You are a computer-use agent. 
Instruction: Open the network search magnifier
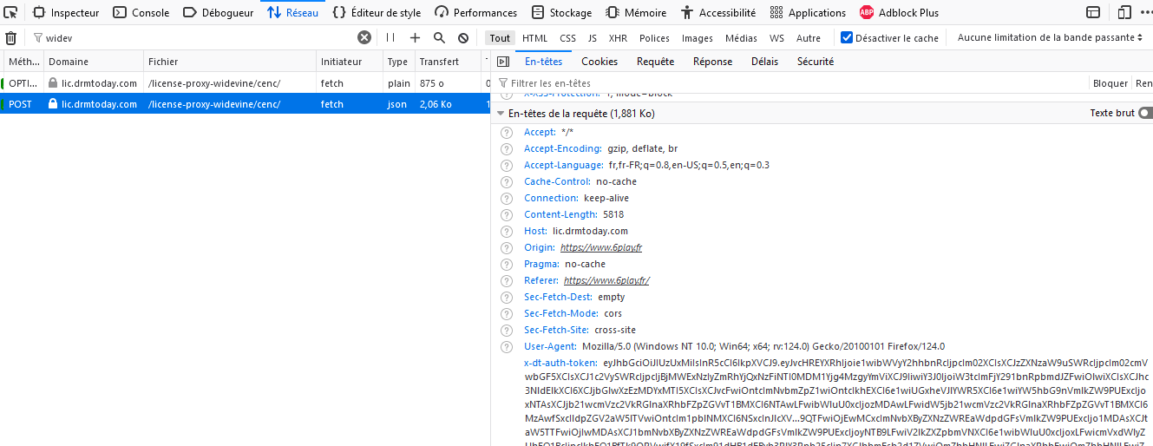(x=439, y=38)
